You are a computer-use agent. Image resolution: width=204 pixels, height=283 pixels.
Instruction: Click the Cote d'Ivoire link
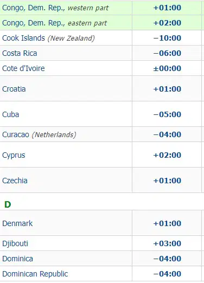23,68
